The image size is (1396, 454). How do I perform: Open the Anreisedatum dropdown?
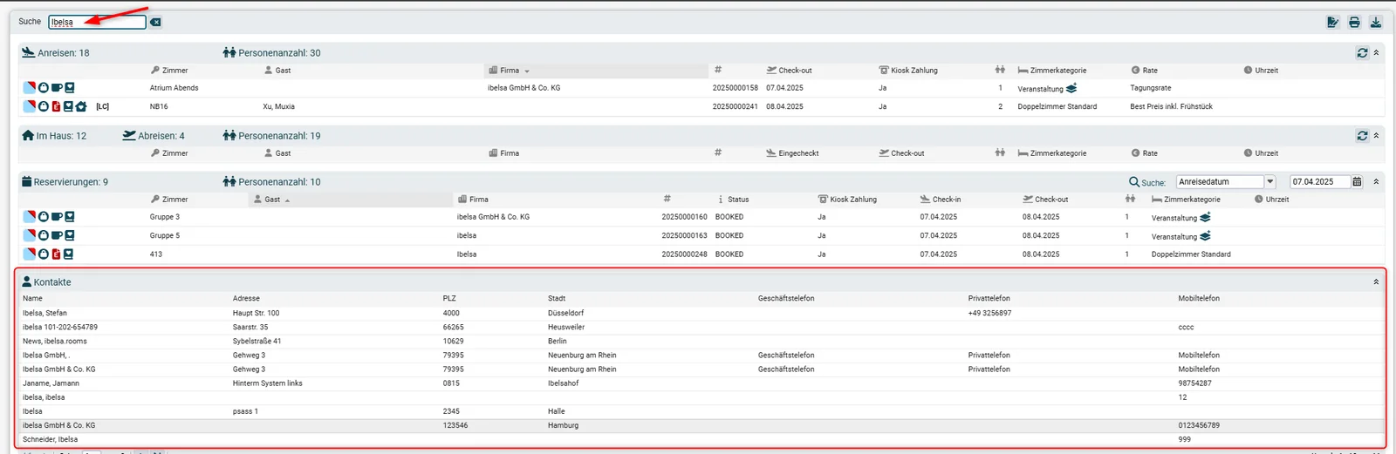(1269, 182)
